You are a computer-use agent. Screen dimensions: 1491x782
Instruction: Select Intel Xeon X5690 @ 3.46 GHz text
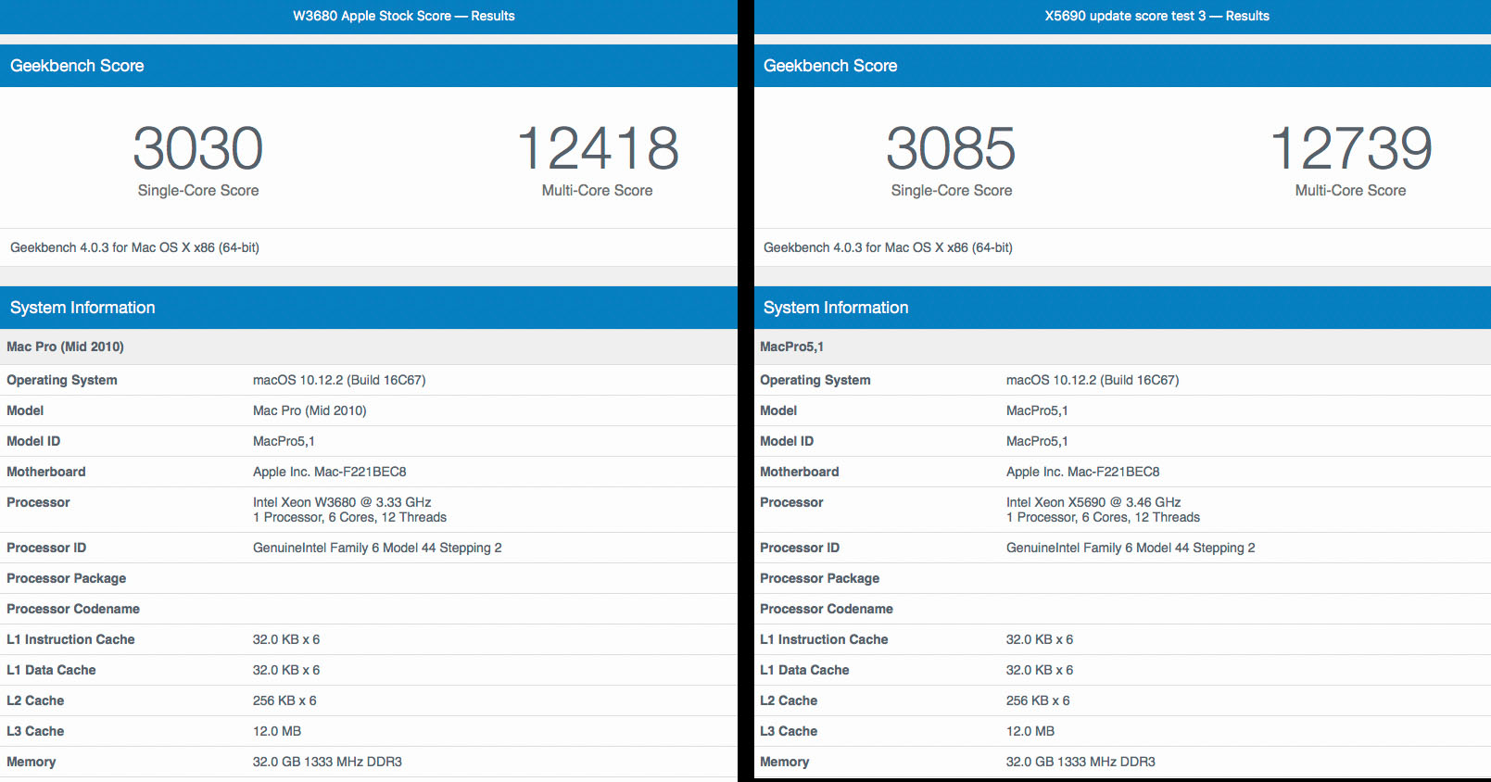(1093, 502)
